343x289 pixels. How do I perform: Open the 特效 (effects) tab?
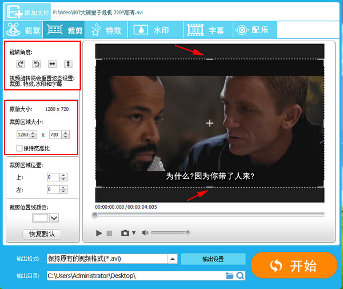point(106,30)
